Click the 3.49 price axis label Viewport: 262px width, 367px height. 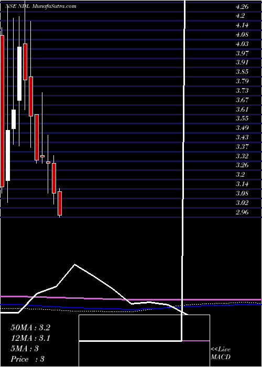242,128
